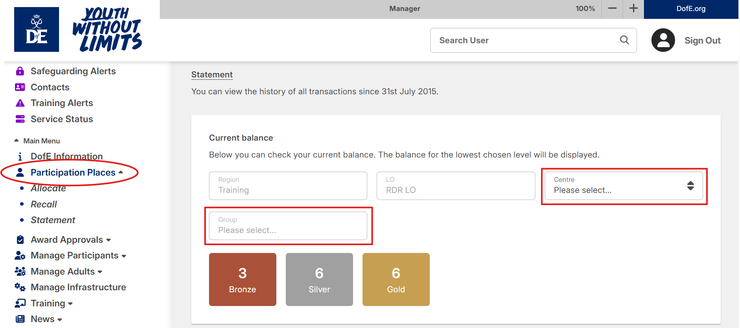Expand the Manage Participants menu
The width and height of the screenshot is (740, 328).
coord(124,256)
